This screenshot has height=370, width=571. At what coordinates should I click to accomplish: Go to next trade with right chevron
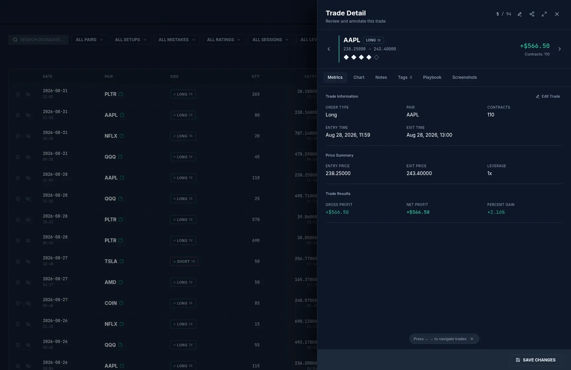[560, 49]
